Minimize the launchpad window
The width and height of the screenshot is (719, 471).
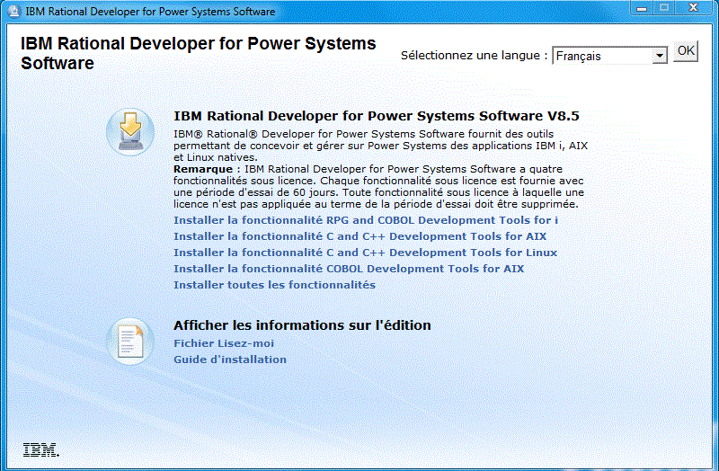[642, 8]
